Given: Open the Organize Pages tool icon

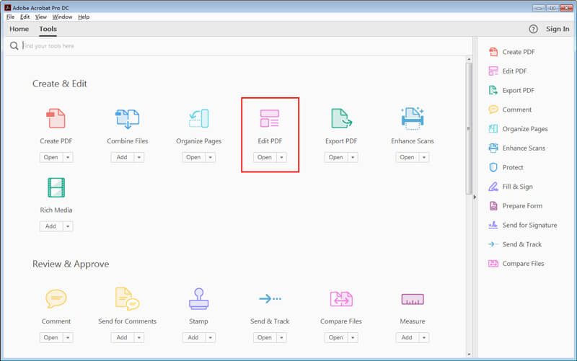Looking at the screenshot, I should (x=198, y=118).
